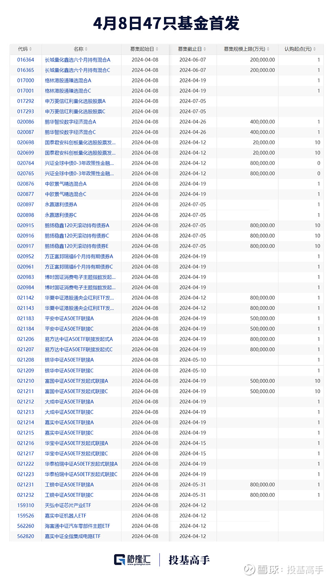This screenshot has height=580, width=333.
Task: Open fund 华宝中证A50ETF发起式联接C
Action: click(x=77, y=454)
